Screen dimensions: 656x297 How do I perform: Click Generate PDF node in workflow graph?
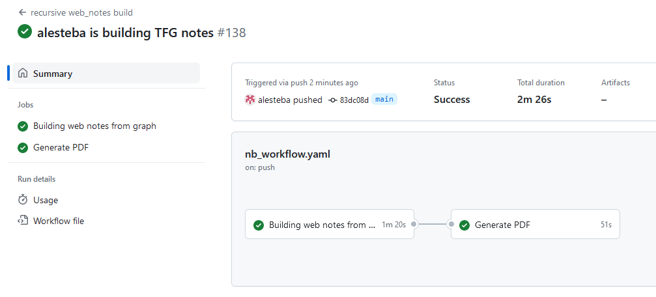click(535, 224)
